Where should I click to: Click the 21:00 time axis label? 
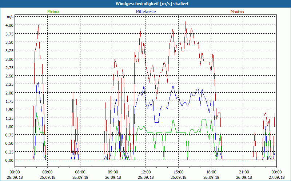[x=244, y=172]
